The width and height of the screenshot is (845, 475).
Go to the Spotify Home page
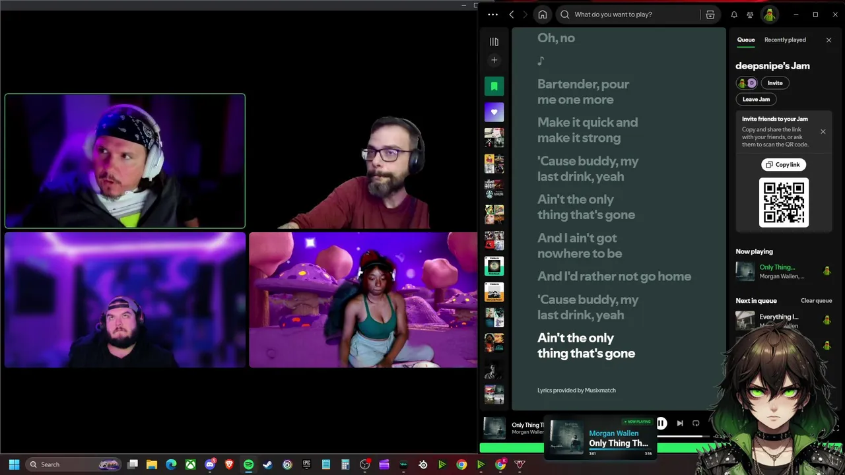click(x=543, y=15)
